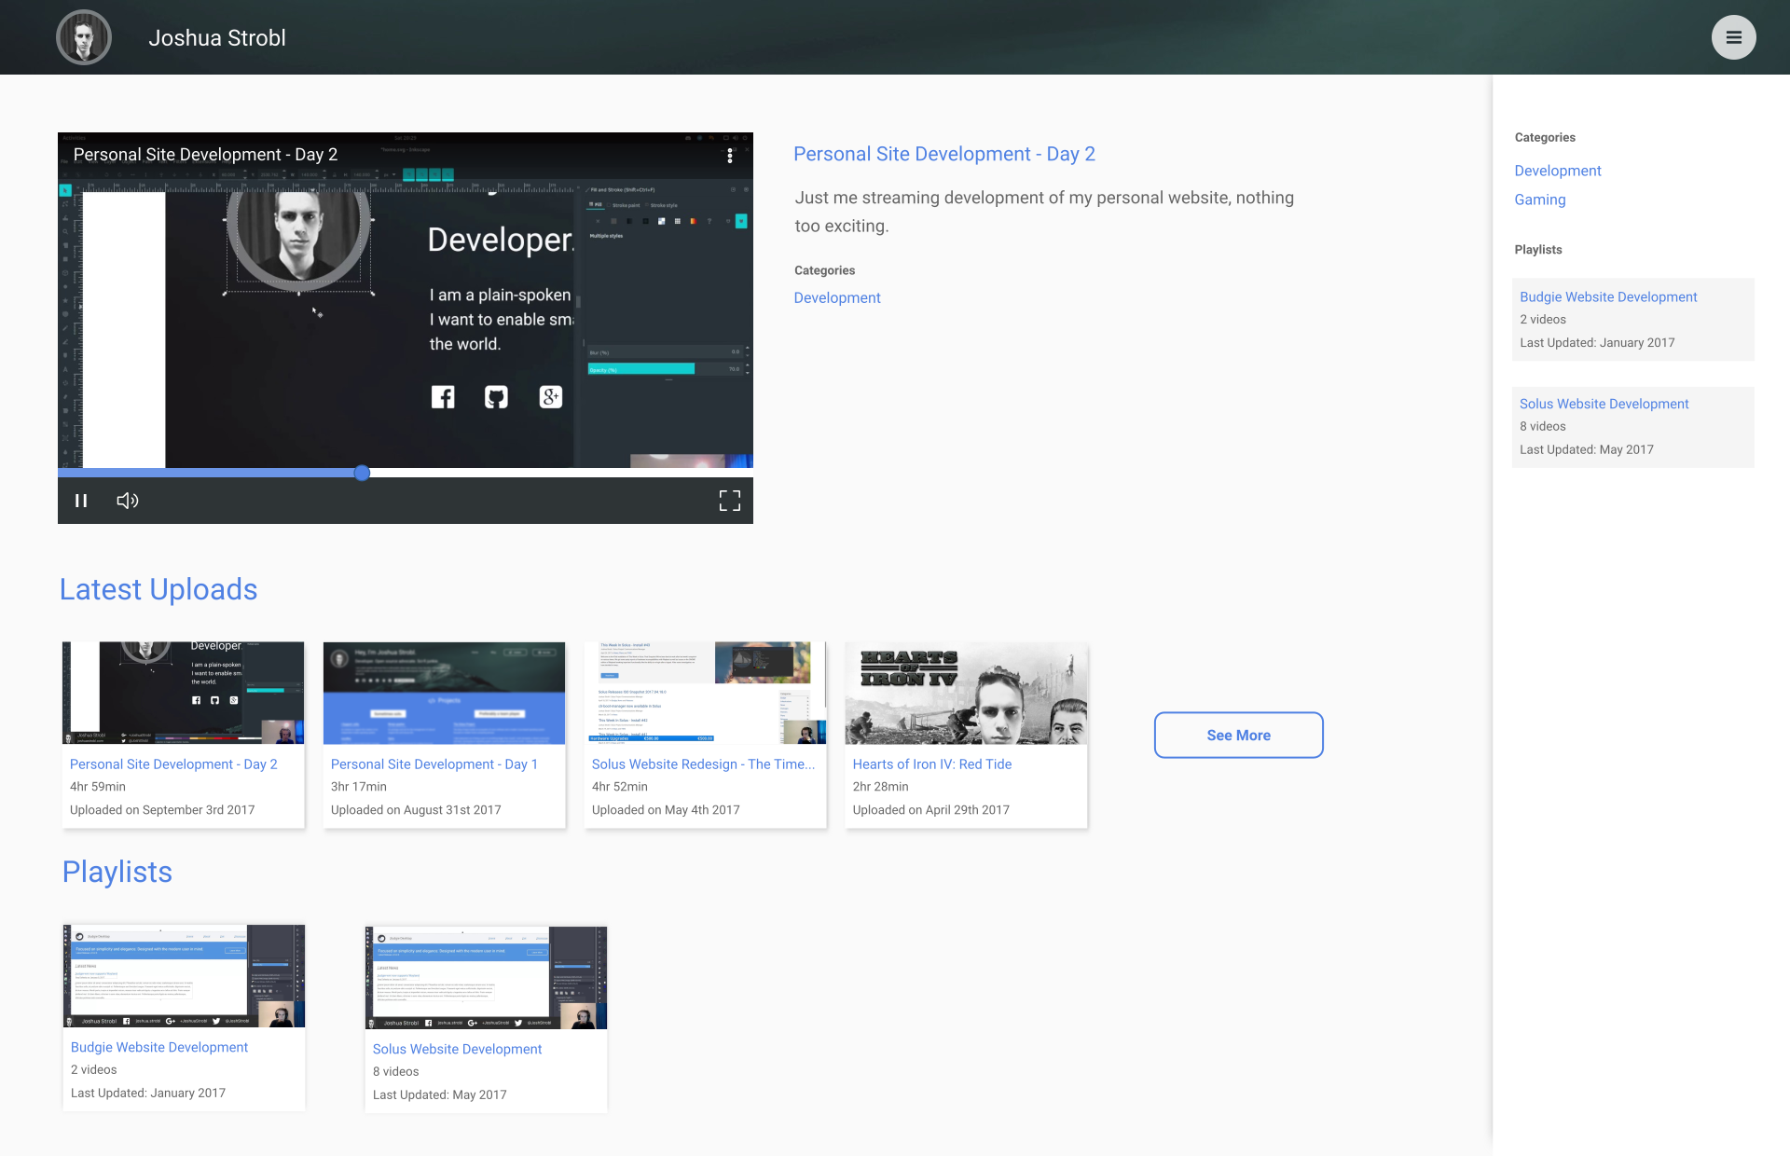Open the Hearts of Iron IV thumbnail
Viewport: 1790px width, 1156px height.
[966, 693]
